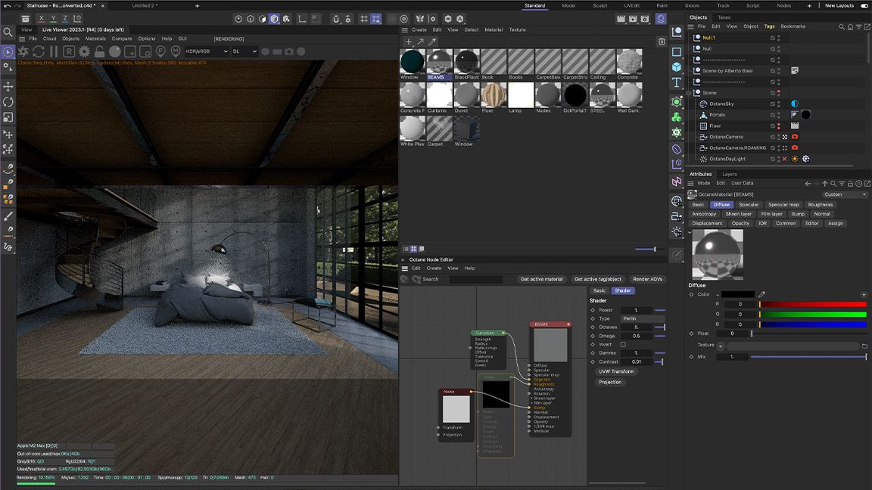Restart the Octane render with the refresh icon
Image resolution: width=872 pixels, height=490 pixels.
click(x=38, y=51)
